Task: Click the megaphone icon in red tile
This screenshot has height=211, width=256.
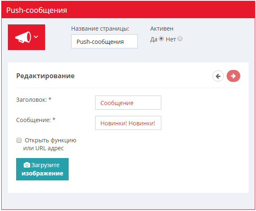Action: 23,37
